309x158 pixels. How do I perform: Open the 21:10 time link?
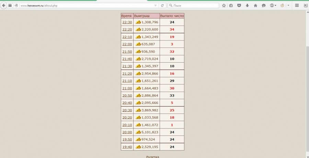[x=127, y=81]
